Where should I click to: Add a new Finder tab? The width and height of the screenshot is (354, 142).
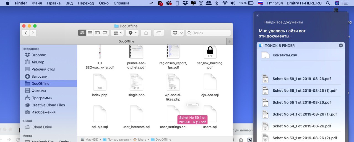(x=229, y=41)
